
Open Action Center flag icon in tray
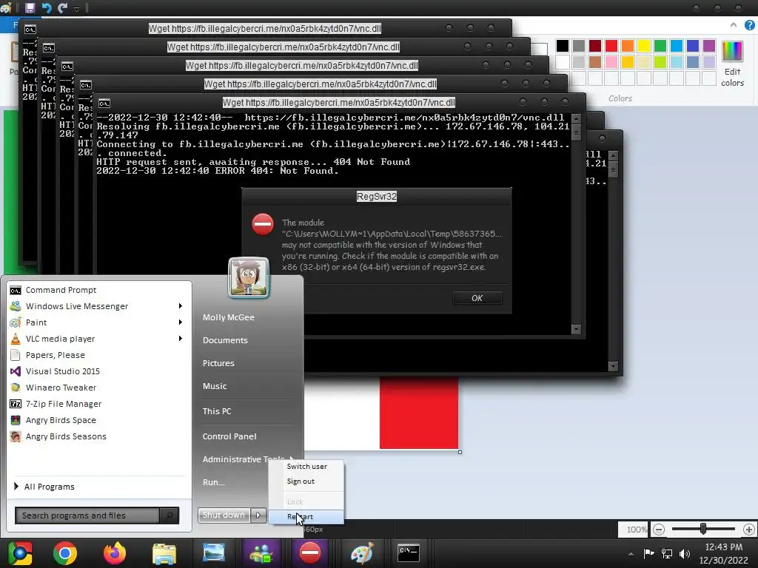pyautogui.click(x=648, y=553)
